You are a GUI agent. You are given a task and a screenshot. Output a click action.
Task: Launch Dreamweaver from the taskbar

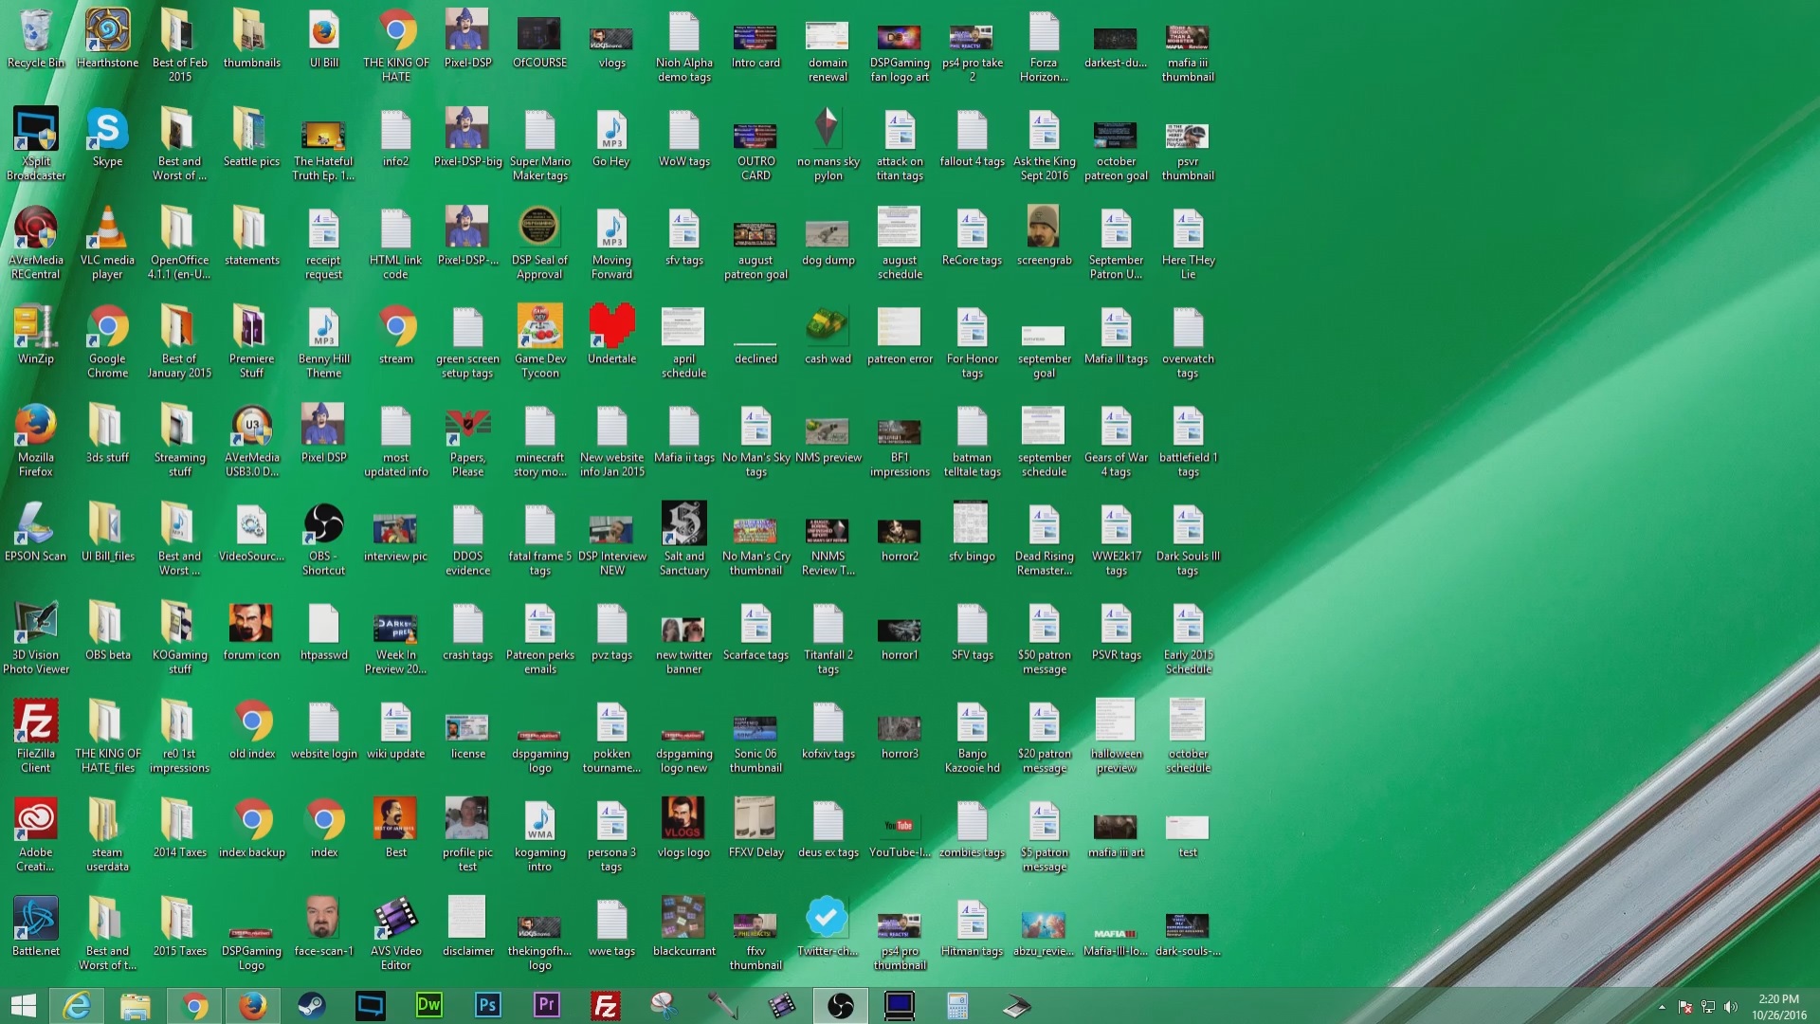[428, 1005]
